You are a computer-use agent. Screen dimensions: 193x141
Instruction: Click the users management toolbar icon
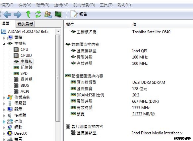(x=48, y=14)
